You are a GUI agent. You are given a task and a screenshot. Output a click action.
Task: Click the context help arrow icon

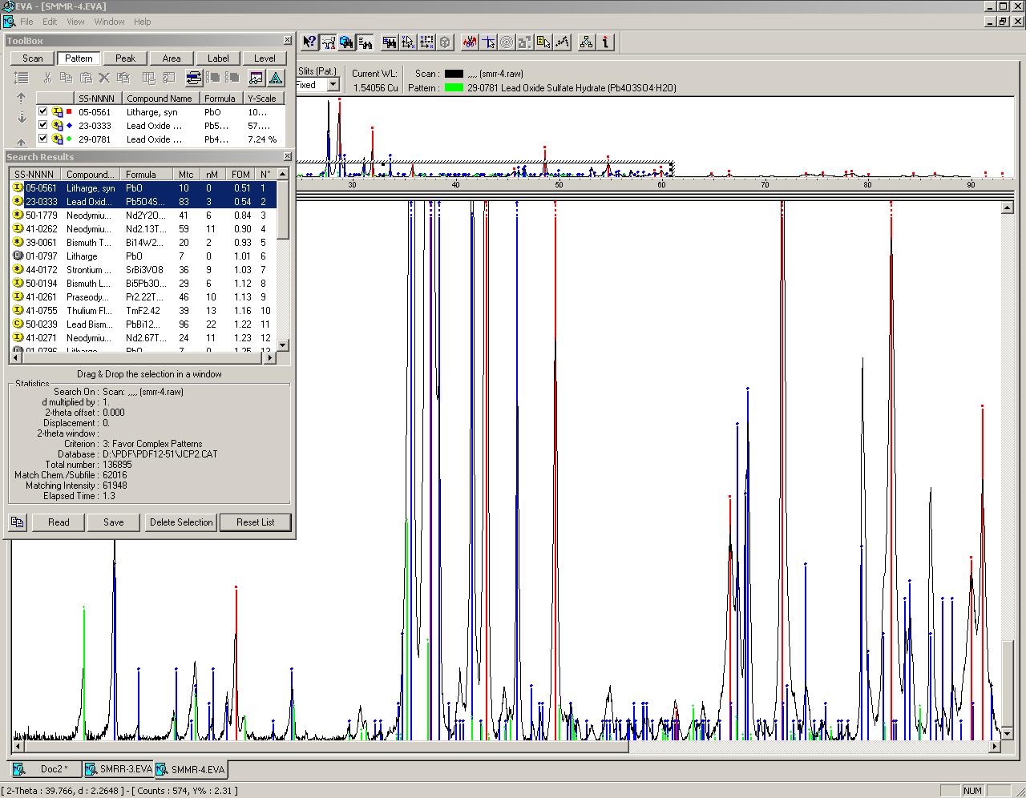click(309, 42)
